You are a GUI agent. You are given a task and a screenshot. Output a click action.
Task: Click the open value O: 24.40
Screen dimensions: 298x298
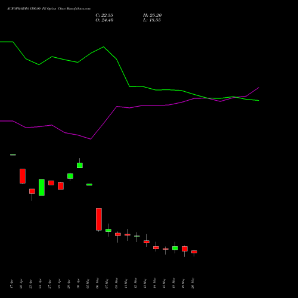[x=104, y=20]
